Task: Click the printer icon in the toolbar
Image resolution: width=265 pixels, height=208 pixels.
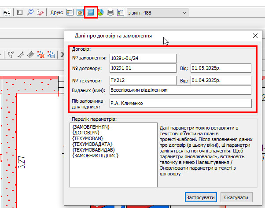Action: (x=110, y=13)
